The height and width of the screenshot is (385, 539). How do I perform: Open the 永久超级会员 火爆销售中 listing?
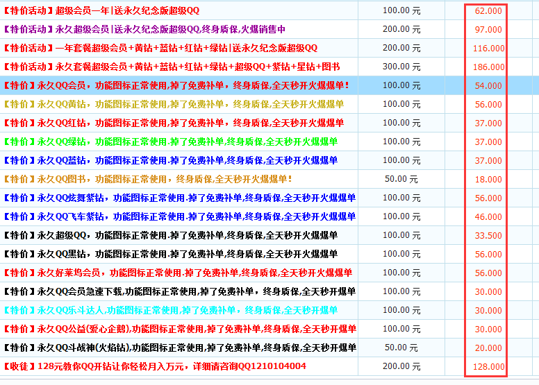[x=144, y=29]
